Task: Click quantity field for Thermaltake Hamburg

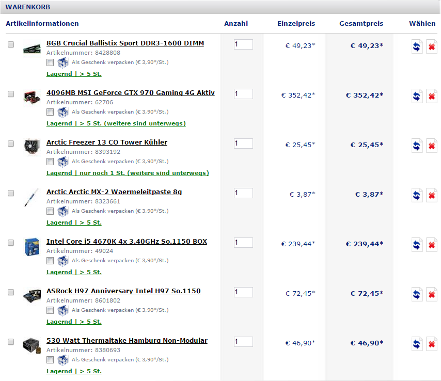Action: click(x=243, y=342)
